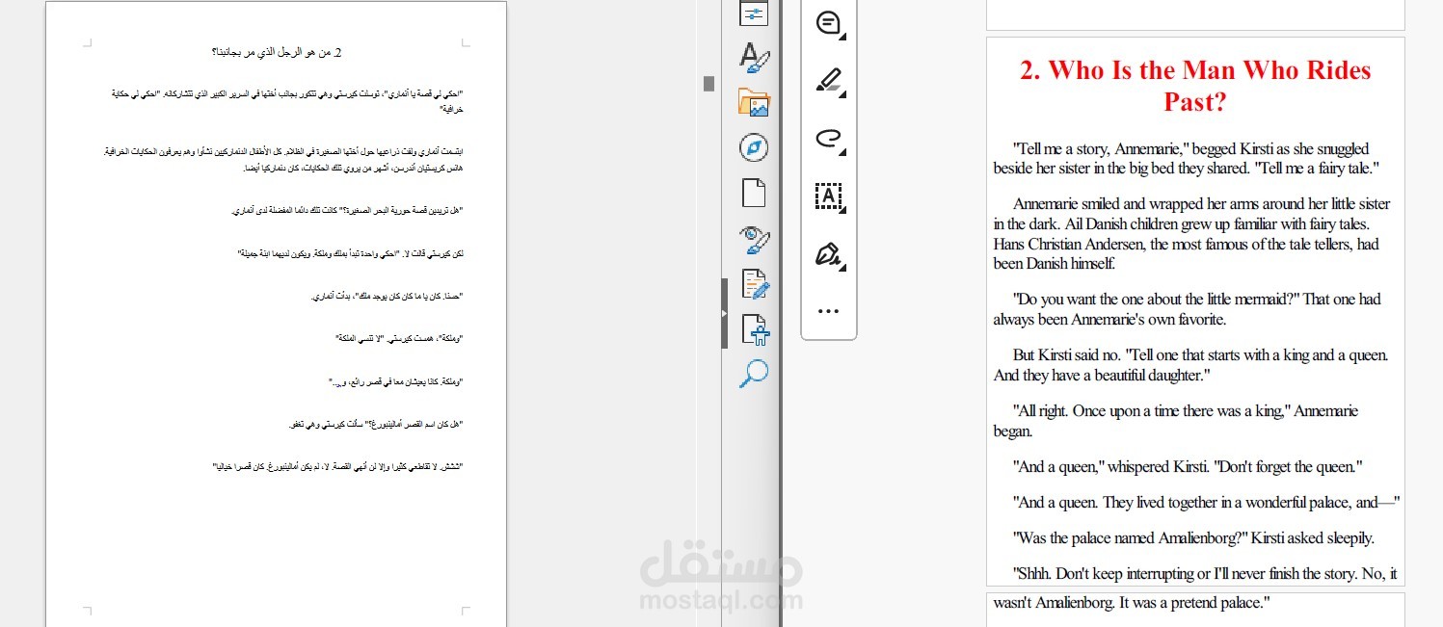Open the Style Inspector eye-and-brush icon
This screenshot has height=627, width=1443.
point(754,238)
